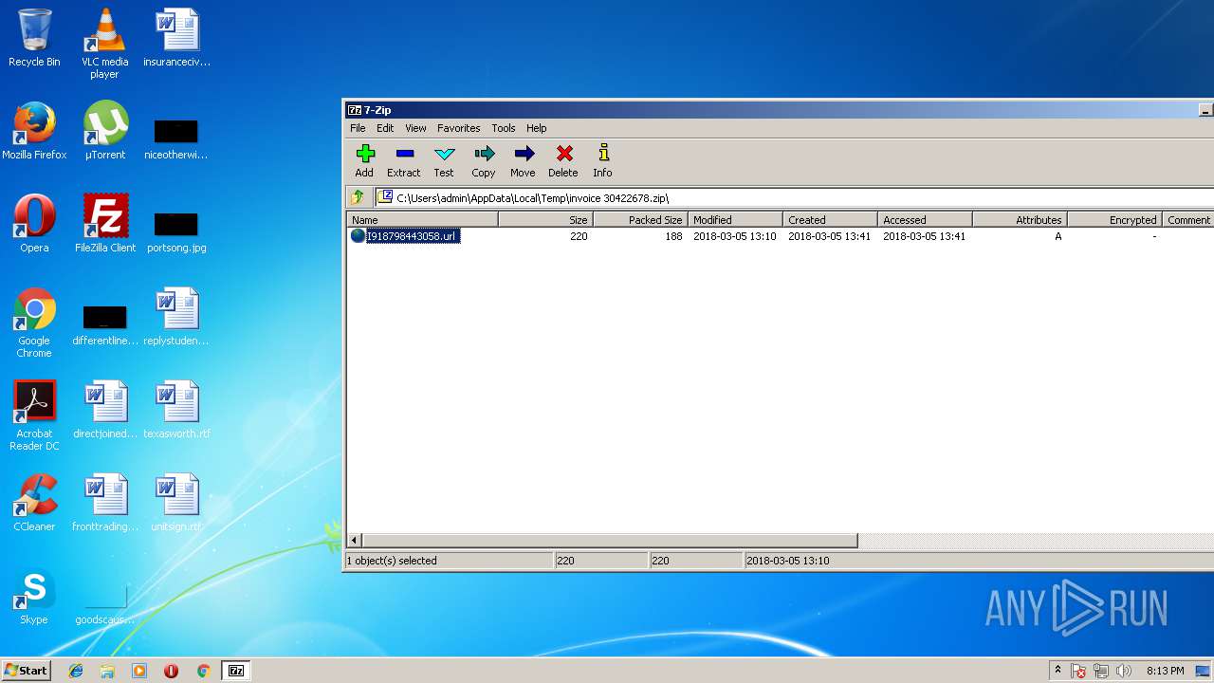The image size is (1214, 683).
Task: Click the Action Center flag tray icon
Action: 1078,671
